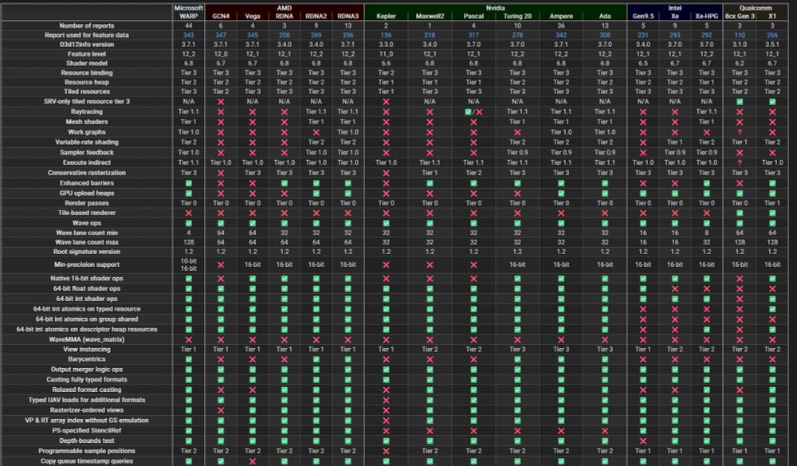Click the red cross for Raytracing under GCN4

[221, 112]
